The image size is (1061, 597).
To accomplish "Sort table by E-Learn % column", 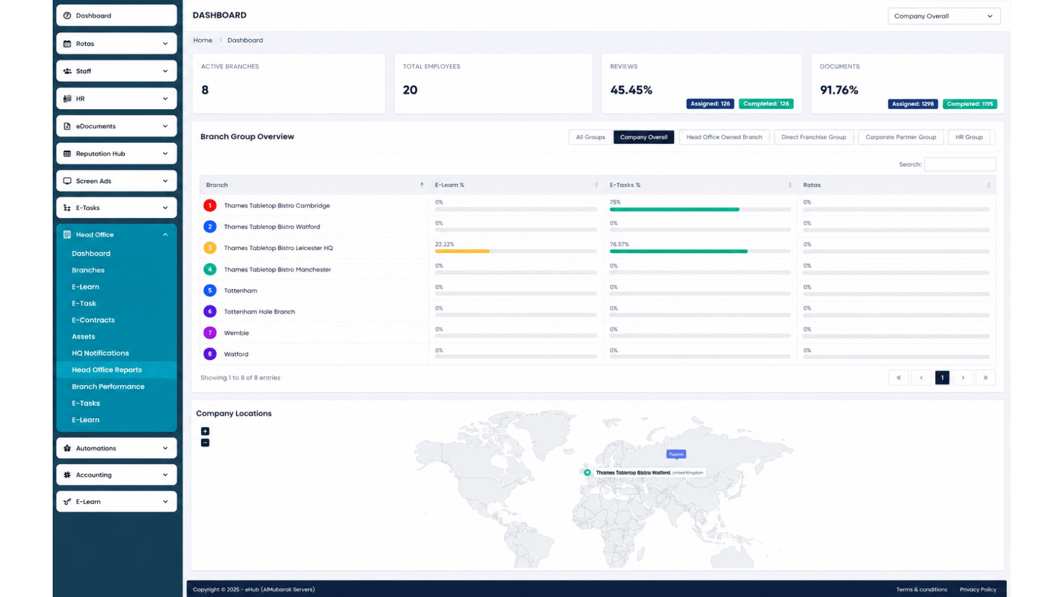I will tap(516, 185).
